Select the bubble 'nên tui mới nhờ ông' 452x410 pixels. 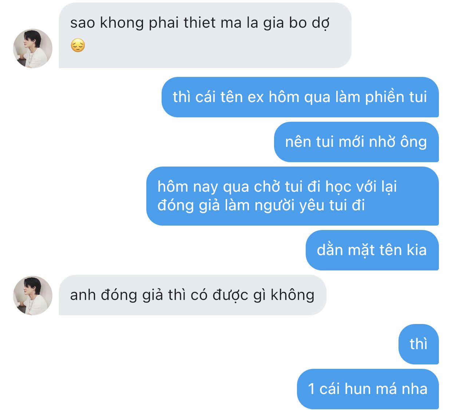coord(356,142)
